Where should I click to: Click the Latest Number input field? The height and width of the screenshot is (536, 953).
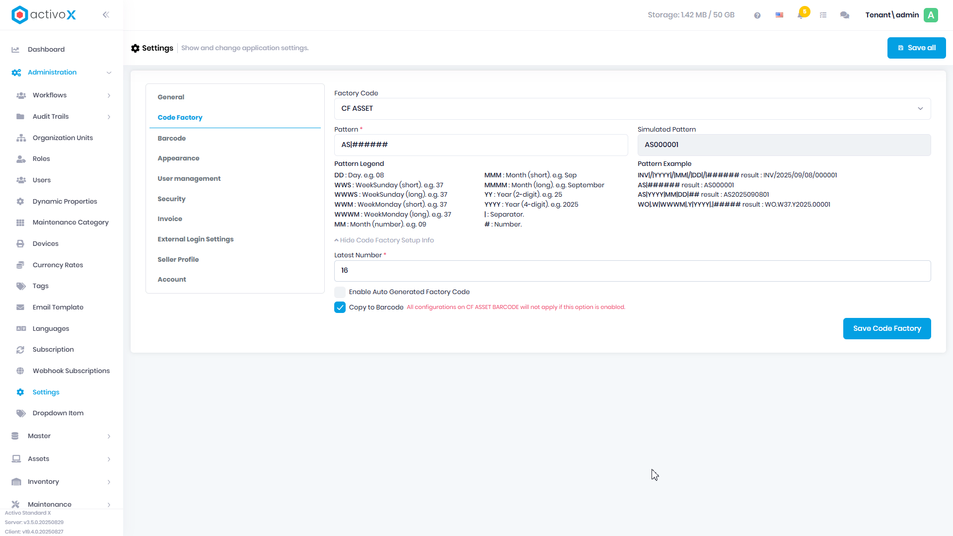click(632, 271)
